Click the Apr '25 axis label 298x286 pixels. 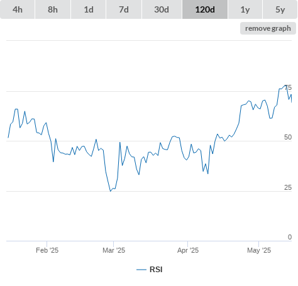[188, 250]
